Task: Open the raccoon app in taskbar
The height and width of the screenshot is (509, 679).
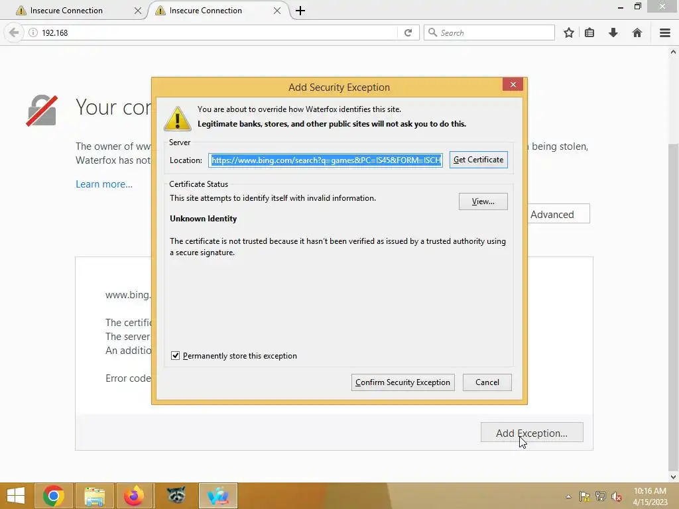Action: [176, 496]
